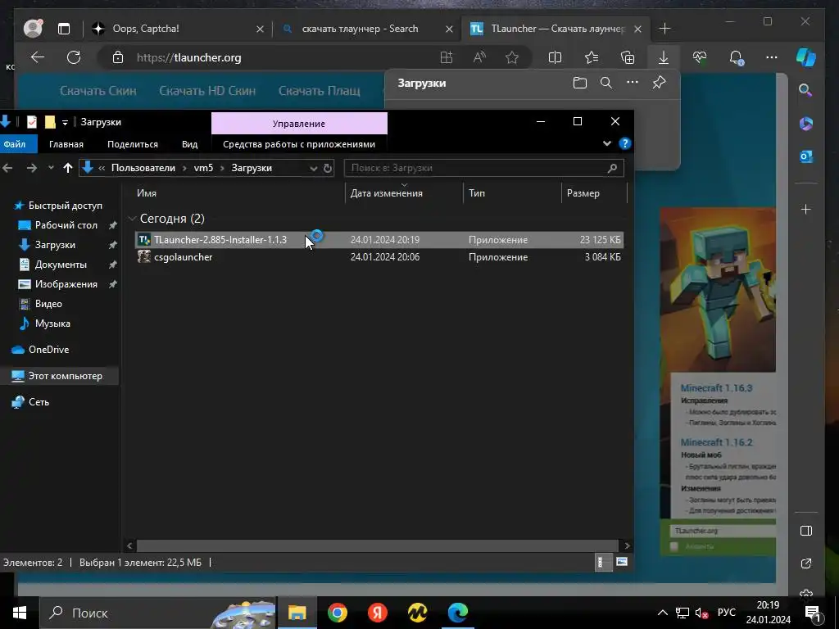The image size is (839, 629).
Task: Open the Файл menu in Explorer
Action: pyautogui.click(x=15, y=144)
